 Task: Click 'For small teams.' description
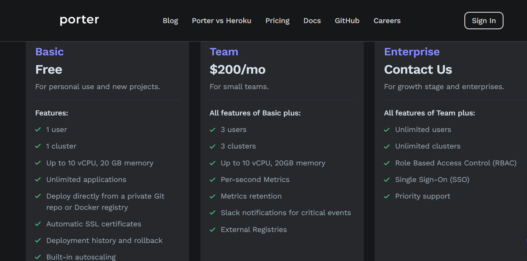(x=239, y=87)
